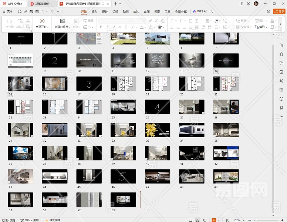Image resolution: width=287 pixels, height=222 pixels.
Task: Click the print icon in the quick access toolbar
Action: point(31,11)
